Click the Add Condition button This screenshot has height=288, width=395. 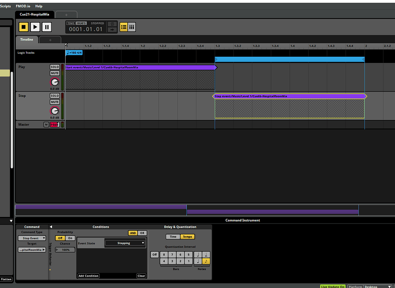coord(88,276)
